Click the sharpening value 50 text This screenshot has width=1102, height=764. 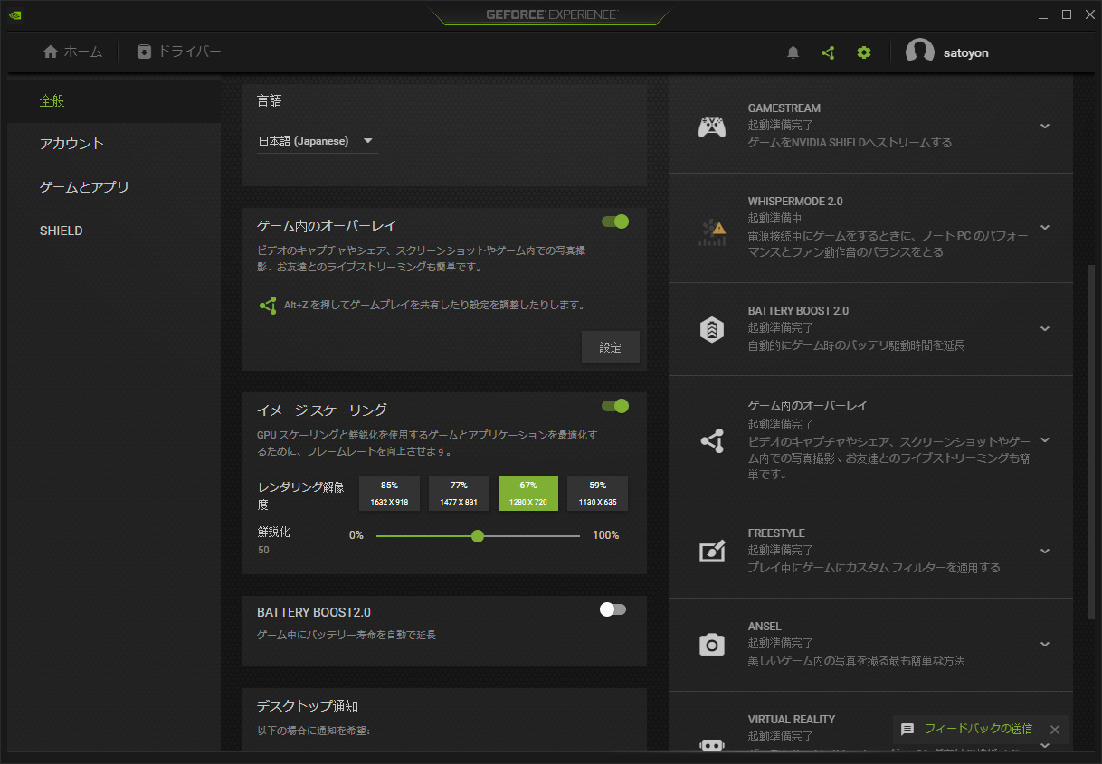[x=263, y=550]
